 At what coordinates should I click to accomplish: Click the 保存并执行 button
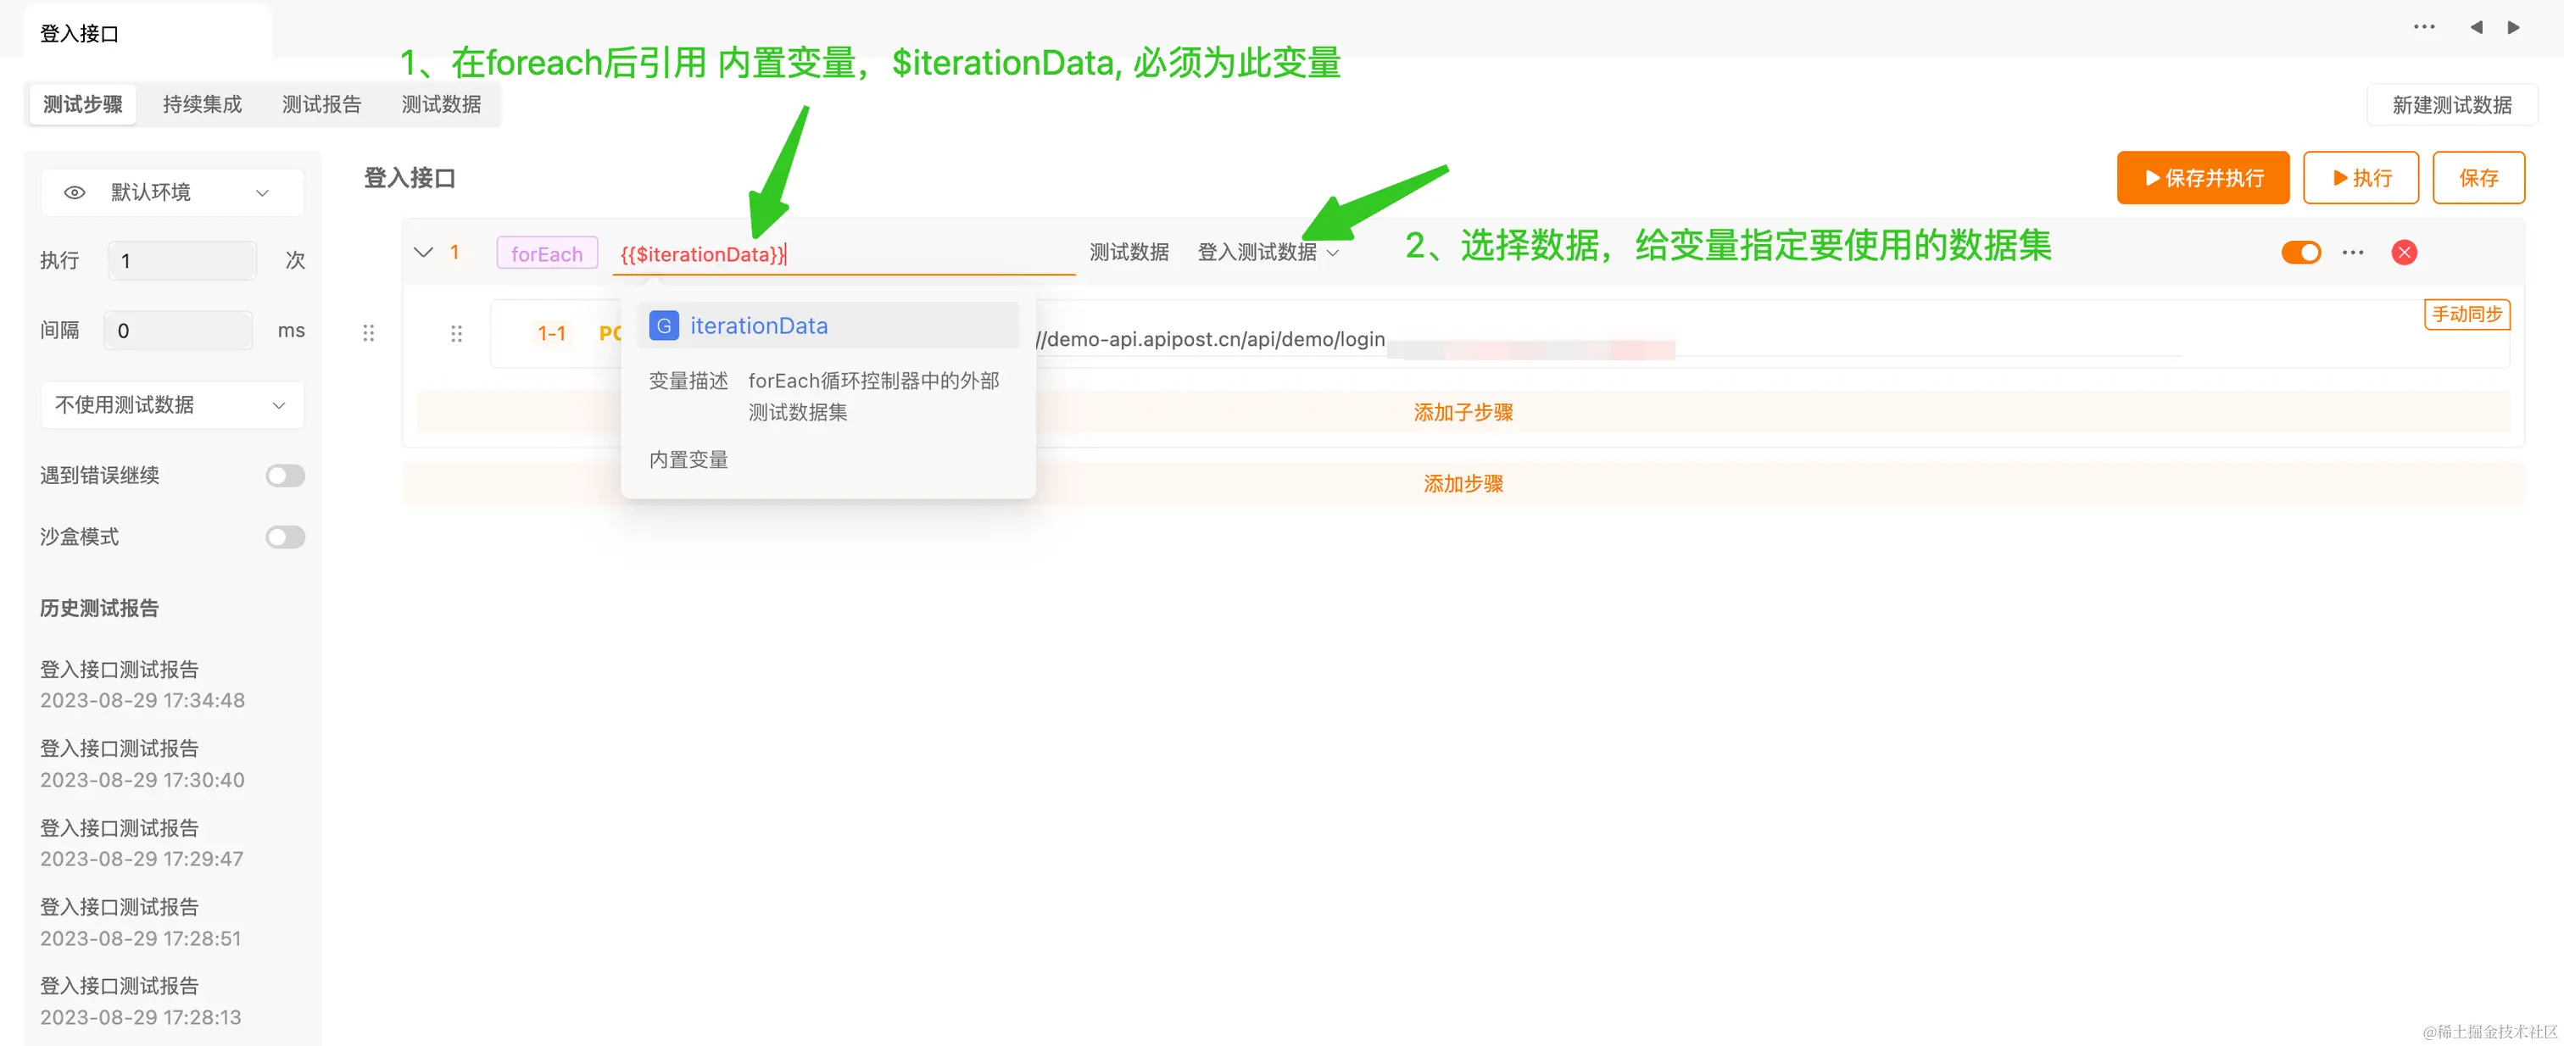(2202, 178)
